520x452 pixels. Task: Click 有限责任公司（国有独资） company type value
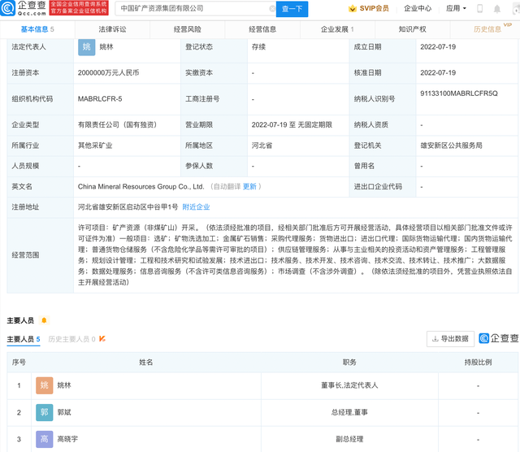[117, 124]
